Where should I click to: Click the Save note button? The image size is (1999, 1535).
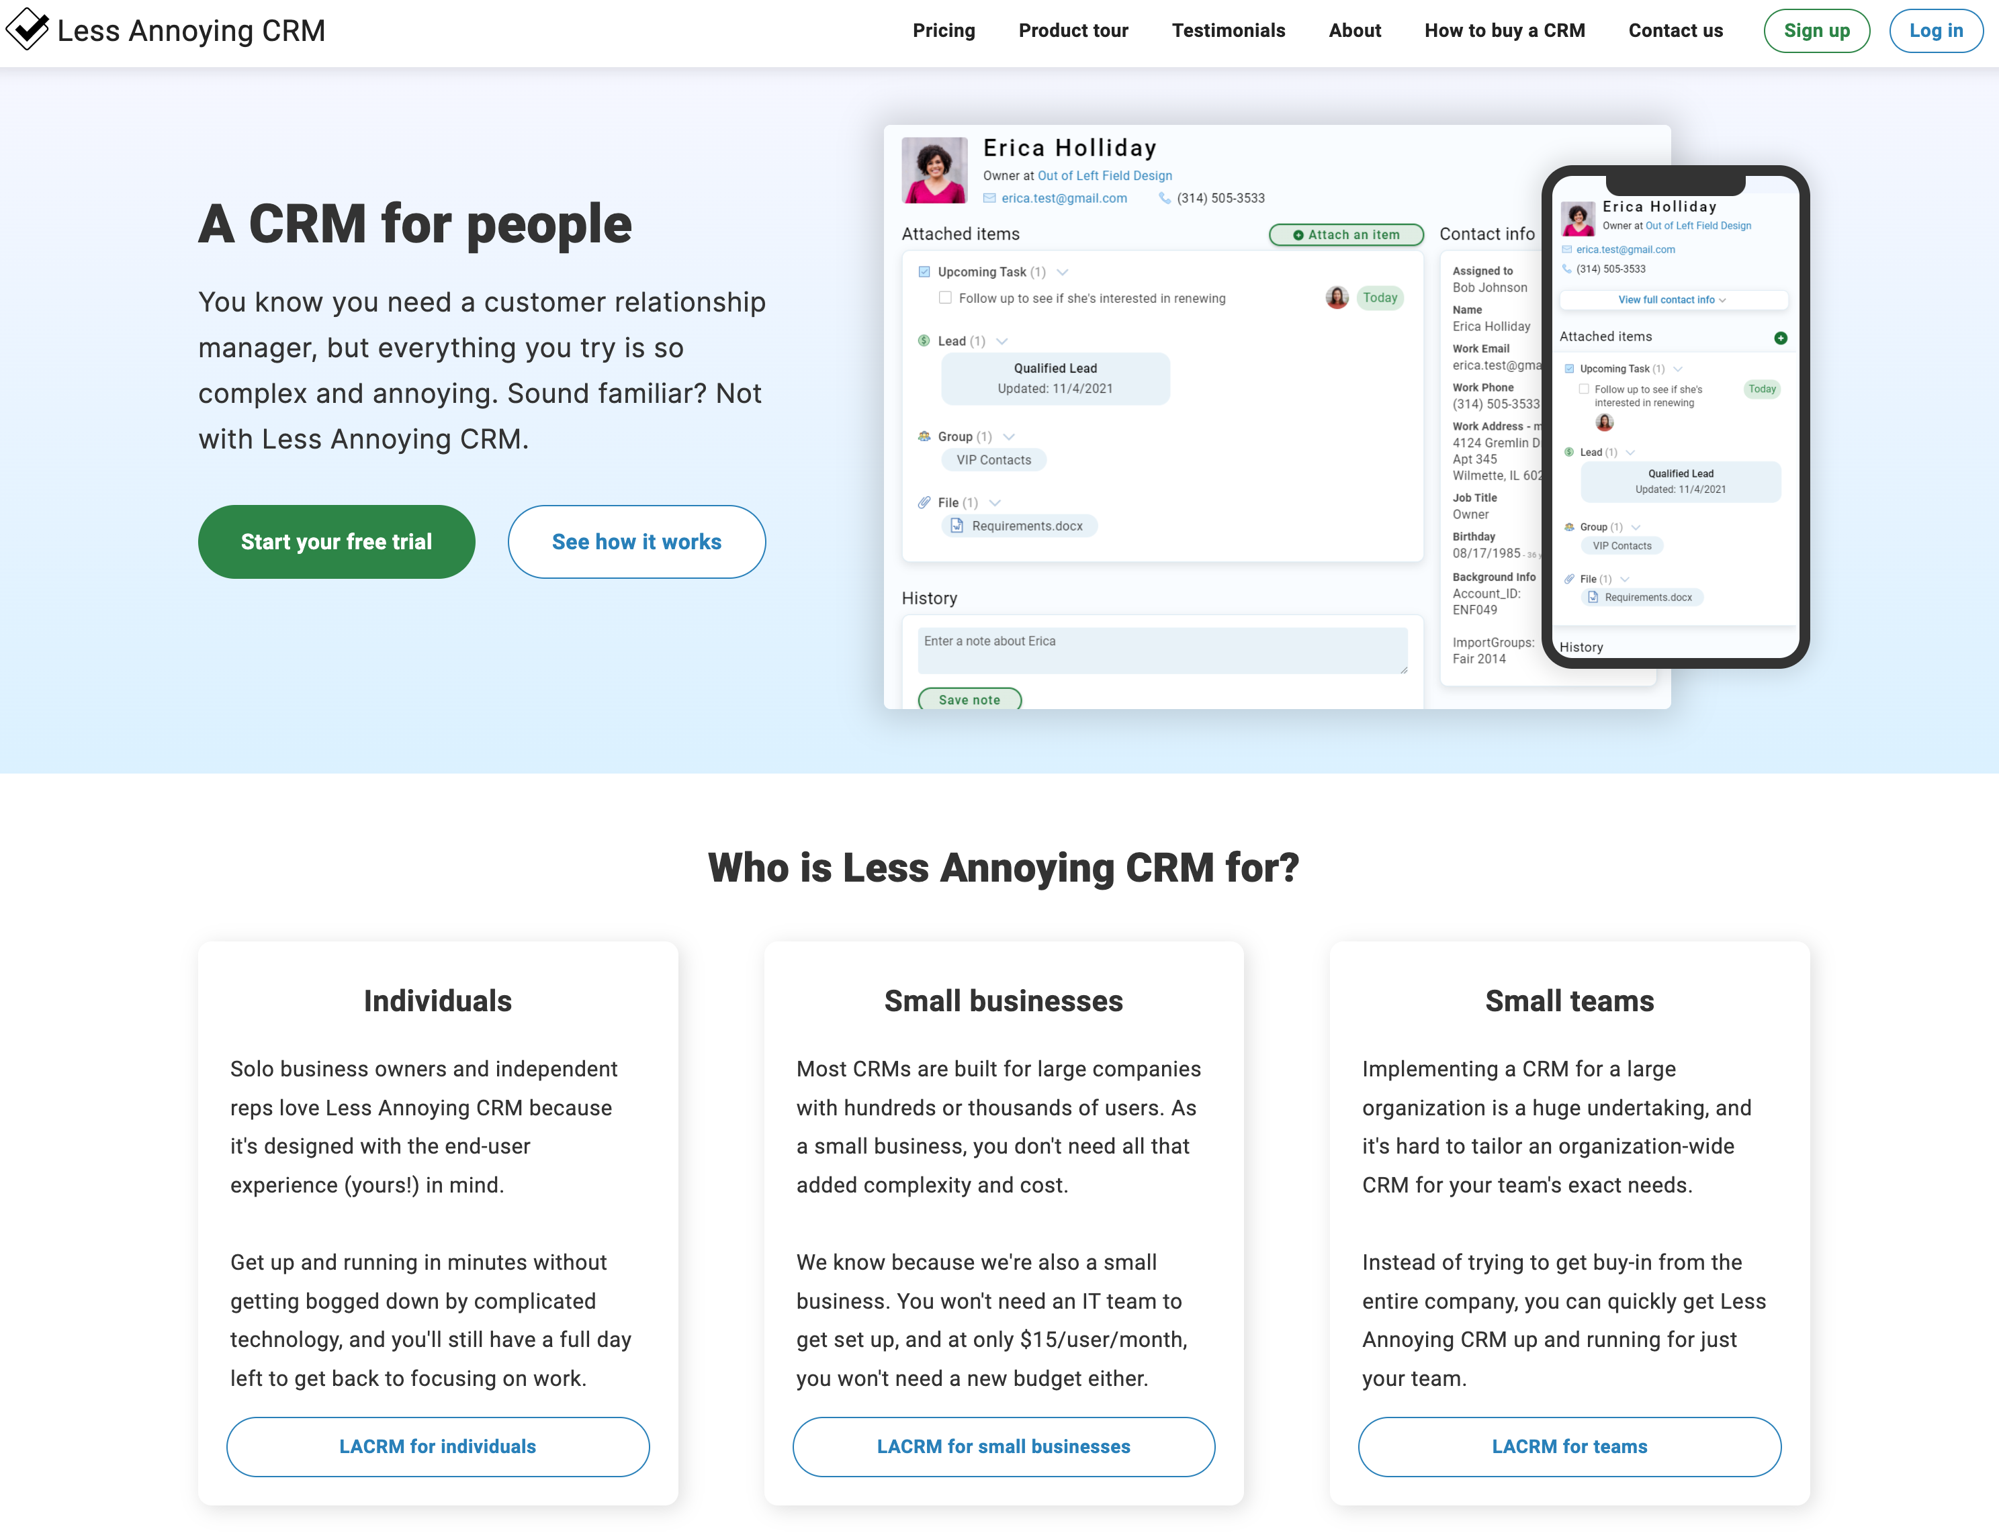969,700
